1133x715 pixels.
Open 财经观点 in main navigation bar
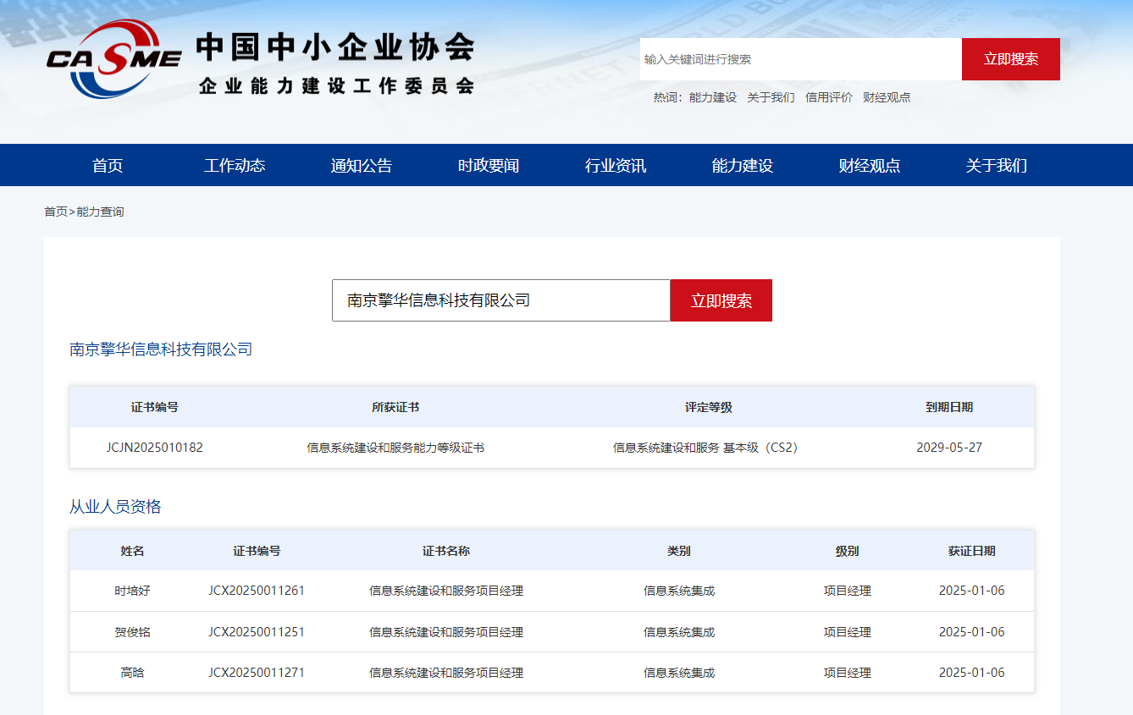coord(870,166)
